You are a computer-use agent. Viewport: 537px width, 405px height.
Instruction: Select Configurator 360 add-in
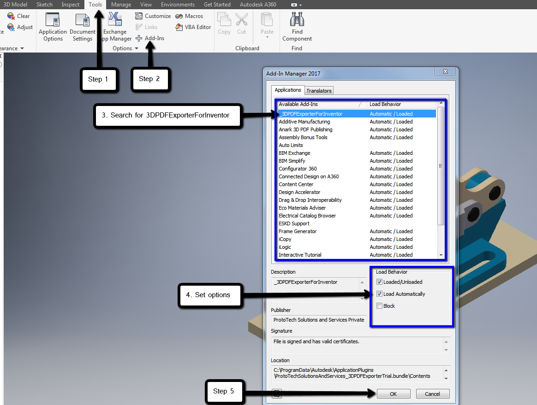coord(356,169)
